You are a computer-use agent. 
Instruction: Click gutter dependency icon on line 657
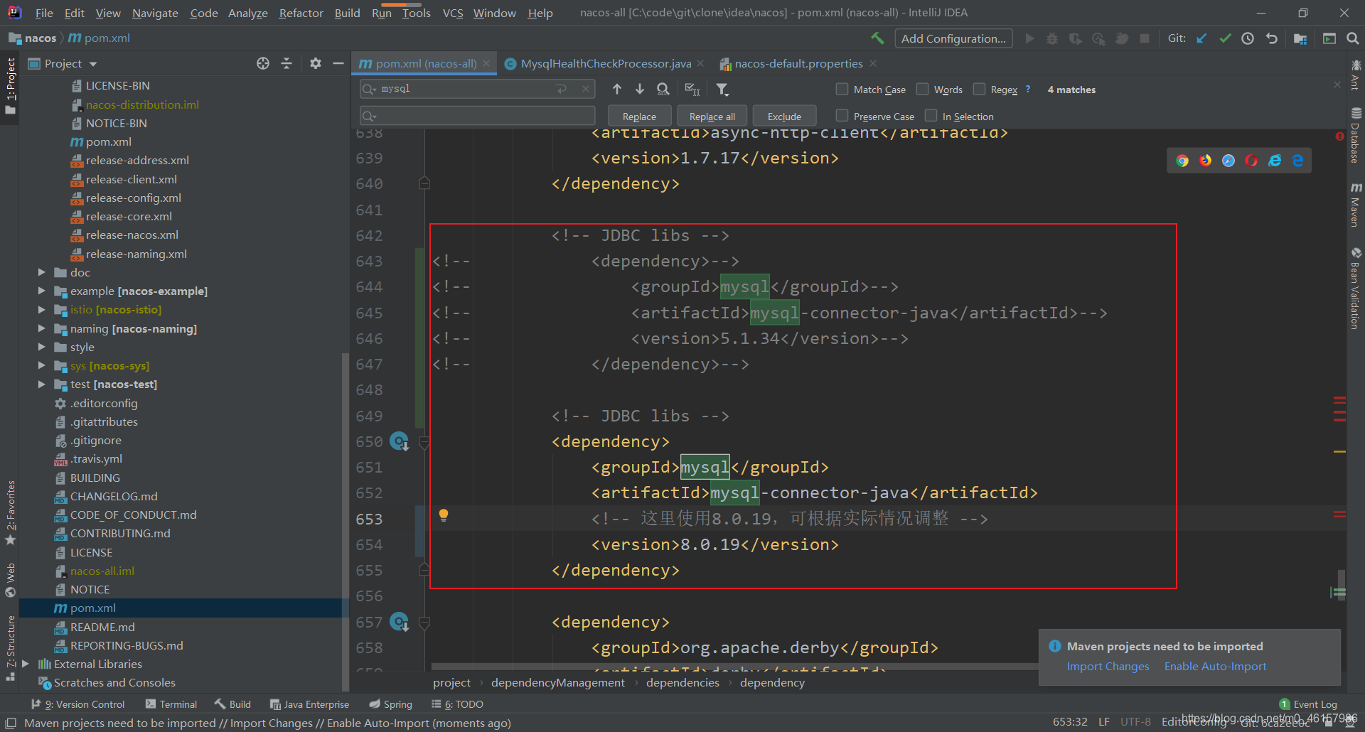pyautogui.click(x=400, y=622)
